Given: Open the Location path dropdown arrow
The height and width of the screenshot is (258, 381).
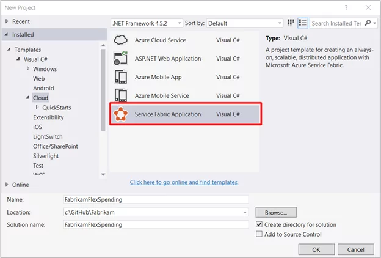Looking at the screenshot, I should [x=245, y=212].
